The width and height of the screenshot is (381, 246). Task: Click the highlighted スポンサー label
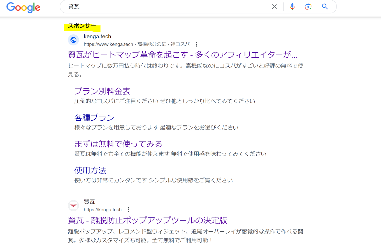click(82, 27)
